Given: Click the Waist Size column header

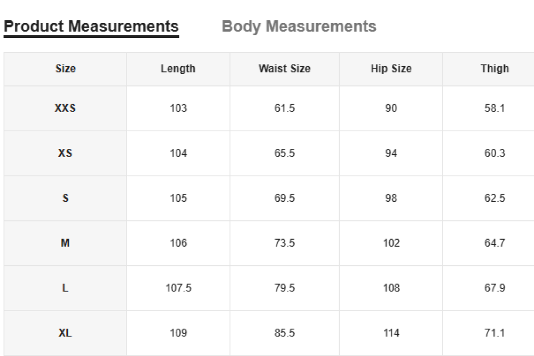Looking at the screenshot, I should (284, 69).
